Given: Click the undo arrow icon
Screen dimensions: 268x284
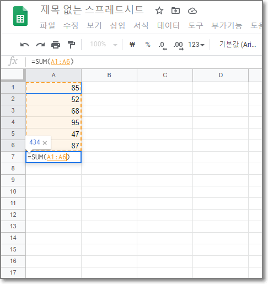Looking at the screenshot, I should tap(25, 45).
